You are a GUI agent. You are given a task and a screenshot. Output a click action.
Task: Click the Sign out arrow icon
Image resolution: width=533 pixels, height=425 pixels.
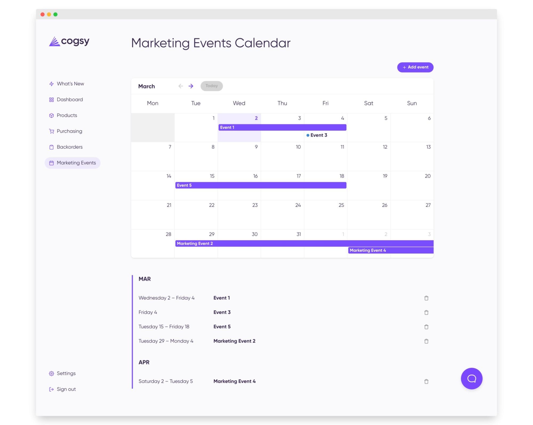51,389
